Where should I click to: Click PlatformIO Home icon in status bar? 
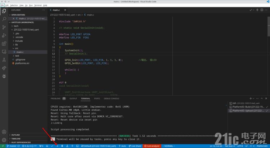coord(47,146)
